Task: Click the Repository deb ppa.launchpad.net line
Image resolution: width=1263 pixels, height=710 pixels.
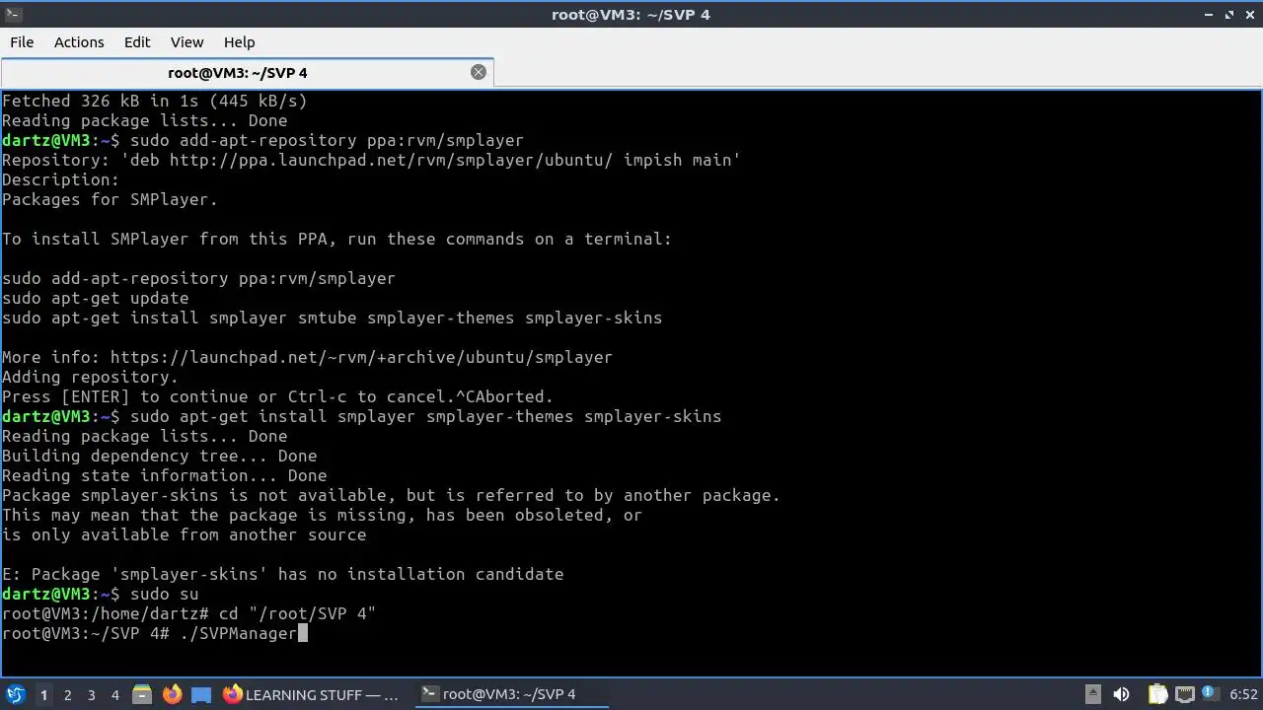Action: coord(371,161)
